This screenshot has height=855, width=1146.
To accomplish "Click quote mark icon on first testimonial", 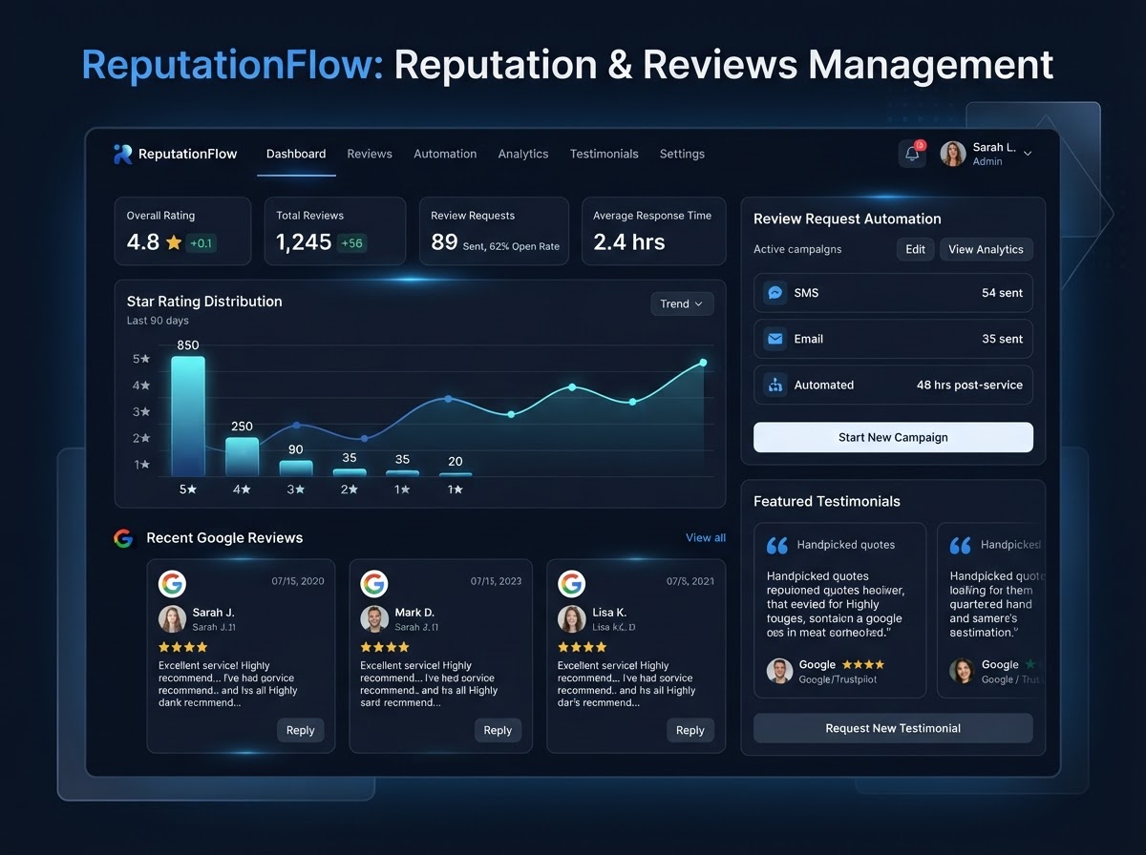I will tap(777, 545).
